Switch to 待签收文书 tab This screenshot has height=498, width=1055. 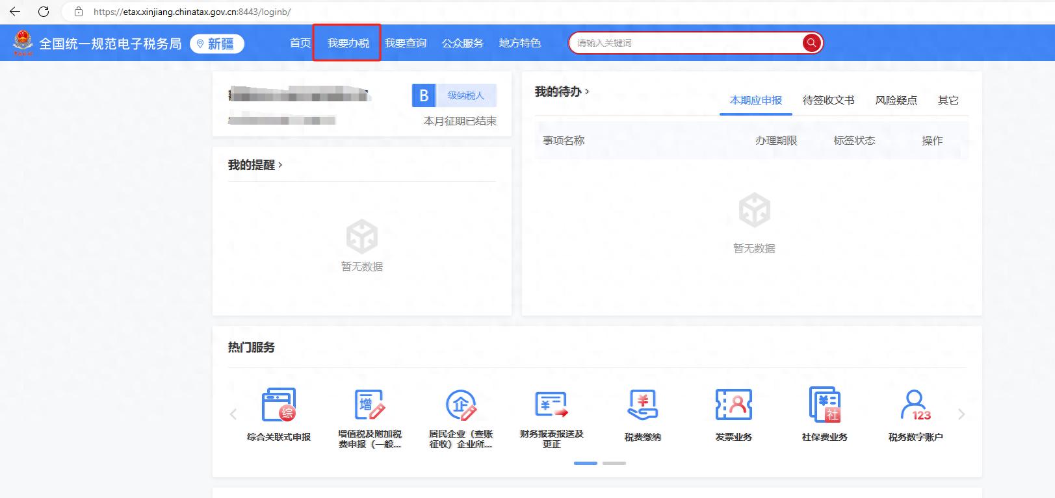coord(829,100)
